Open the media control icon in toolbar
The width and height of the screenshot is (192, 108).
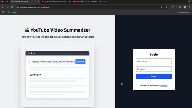[180, 7]
